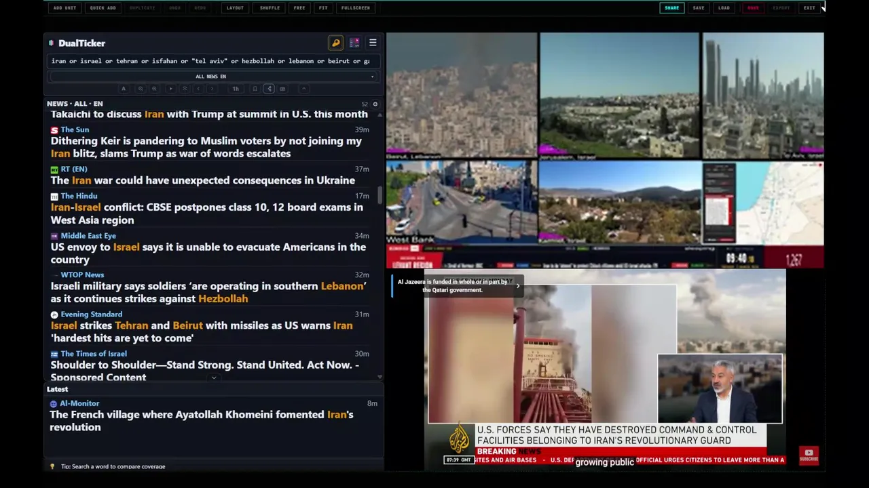
Task: Click the double-chevron up icon
Action: pos(184,89)
